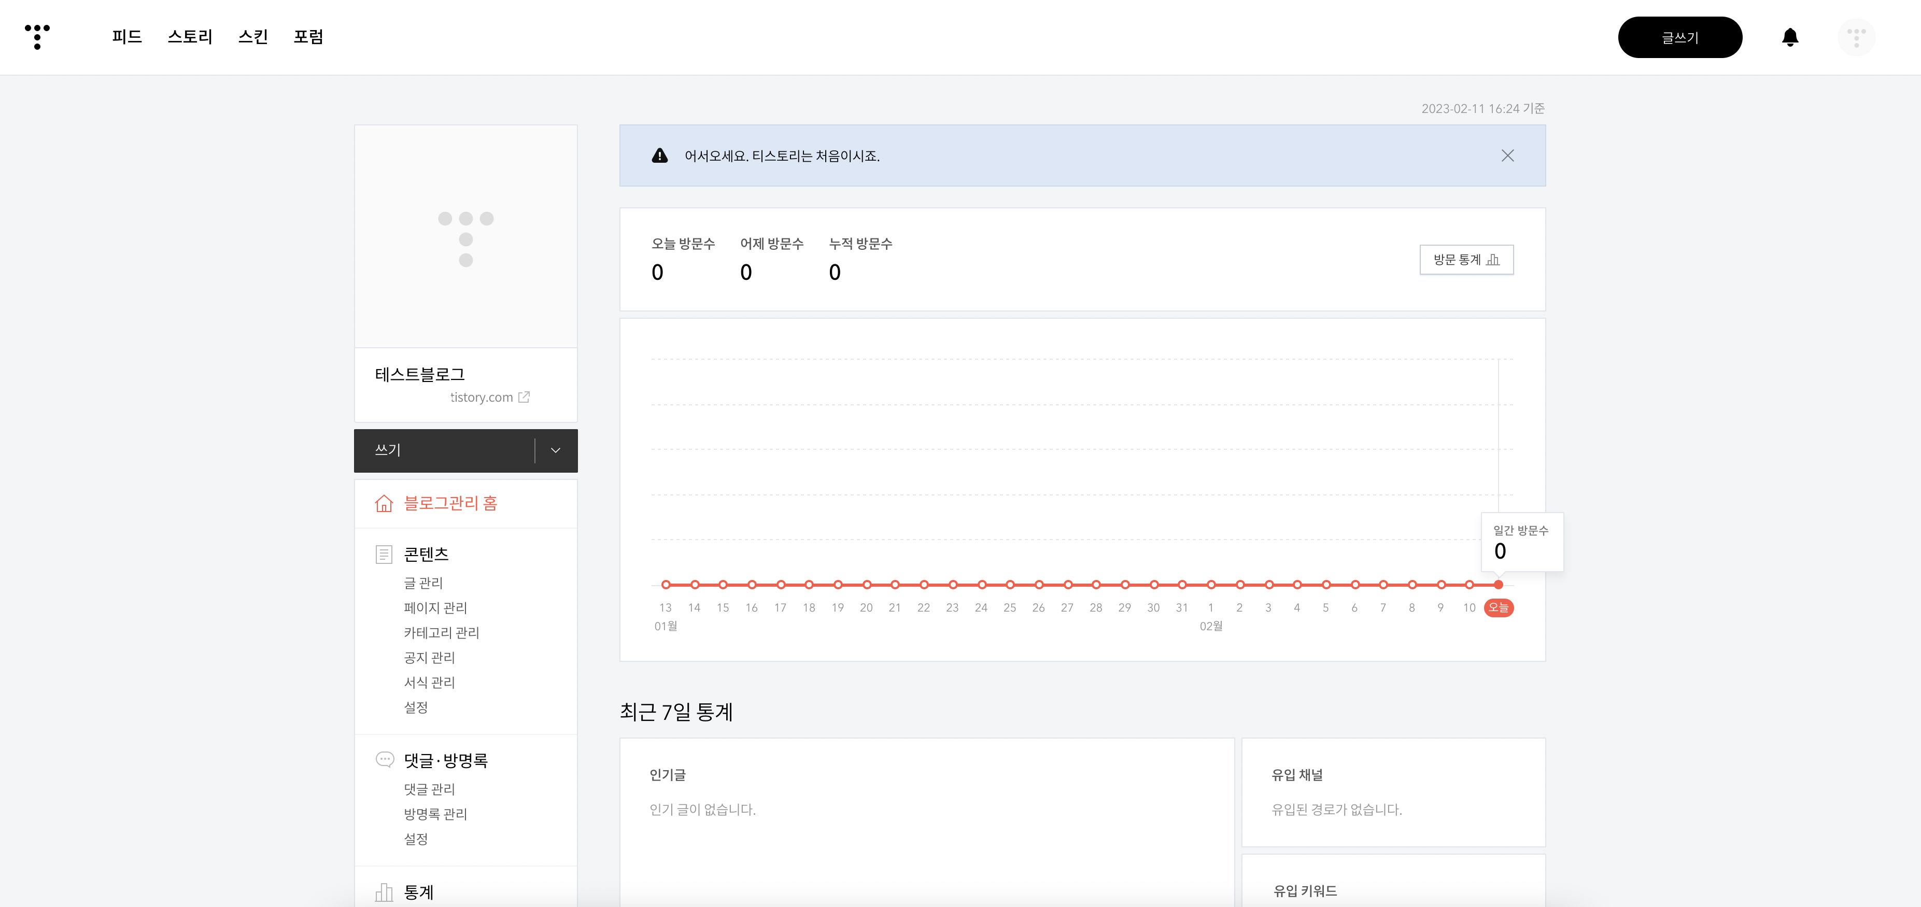Click the 어제 방문수 value

tap(746, 272)
